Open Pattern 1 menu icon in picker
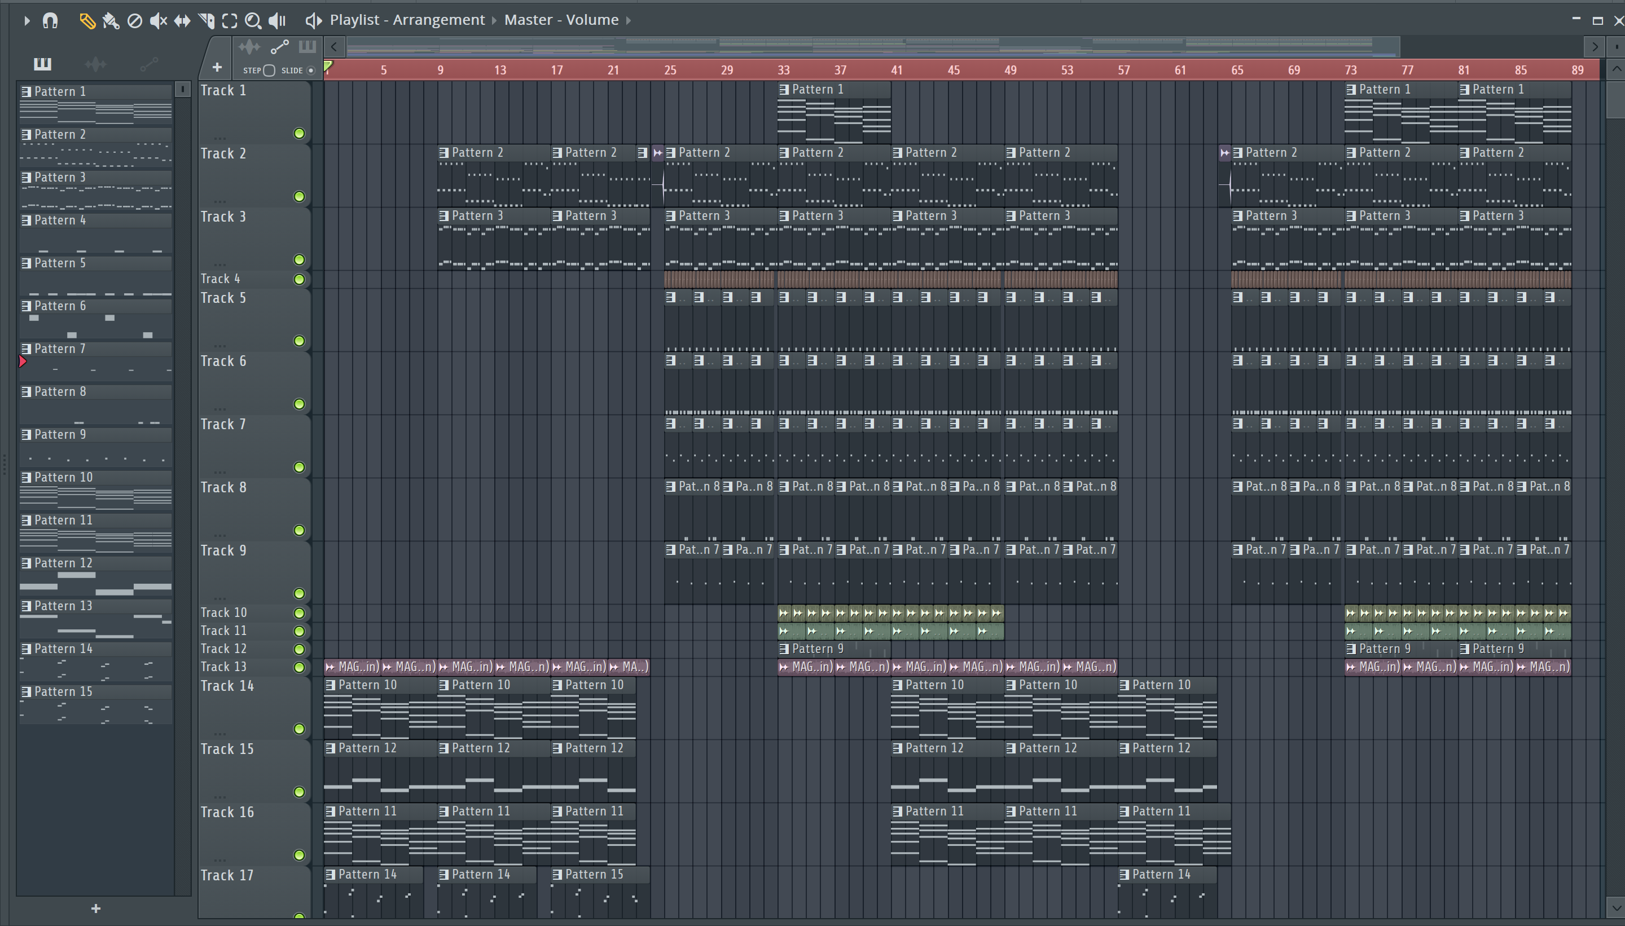Image resolution: width=1625 pixels, height=926 pixels. click(x=26, y=91)
